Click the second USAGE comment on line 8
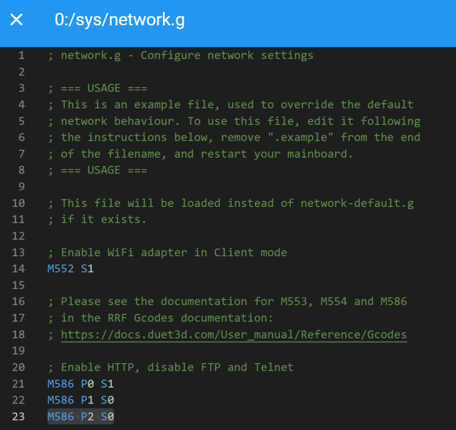456x430 pixels. [98, 170]
